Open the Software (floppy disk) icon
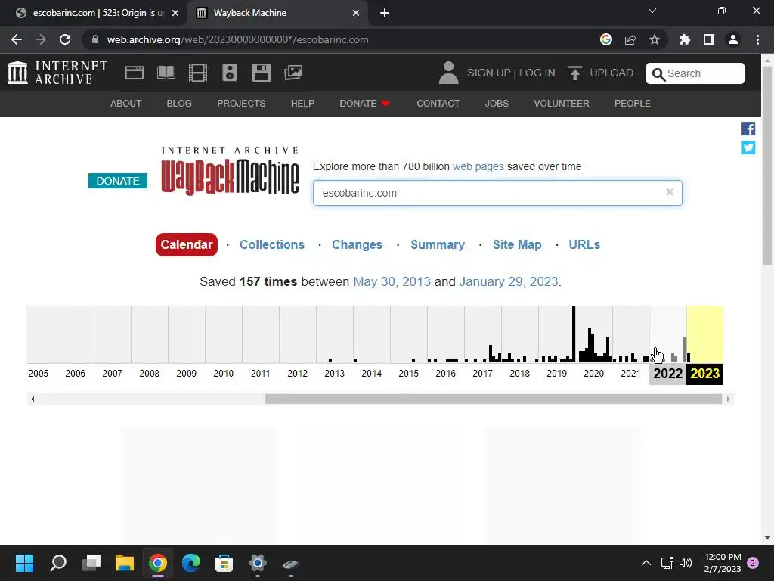Viewport: 774px width, 581px height. point(261,73)
